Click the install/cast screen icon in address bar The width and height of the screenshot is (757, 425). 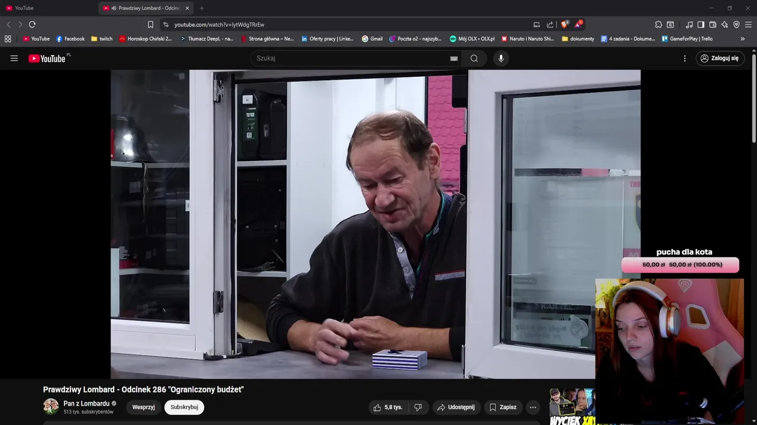point(536,24)
